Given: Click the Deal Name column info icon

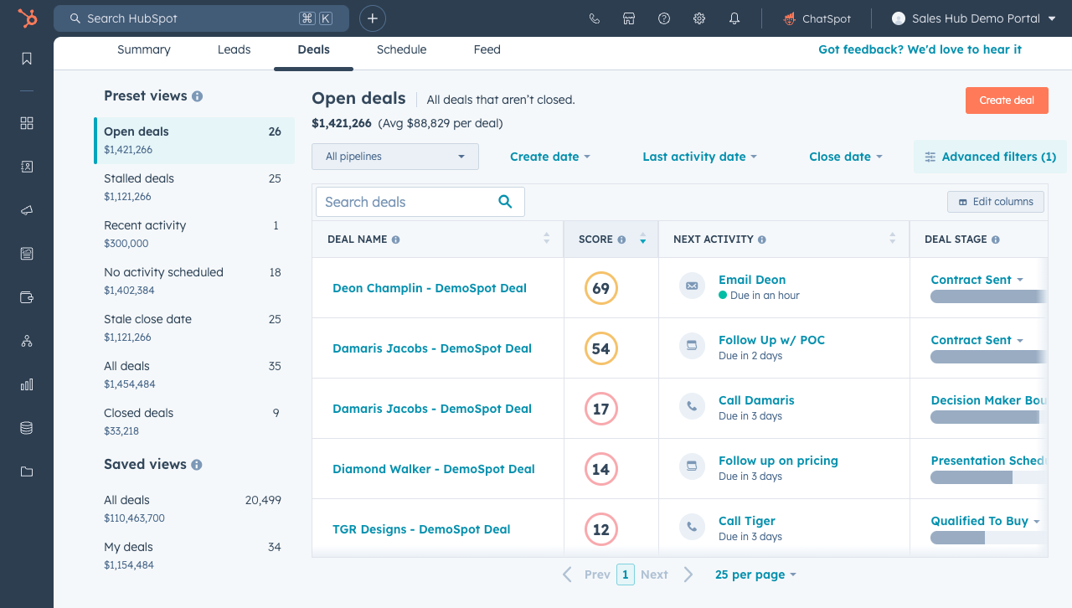Looking at the screenshot, I should (395, 240).
